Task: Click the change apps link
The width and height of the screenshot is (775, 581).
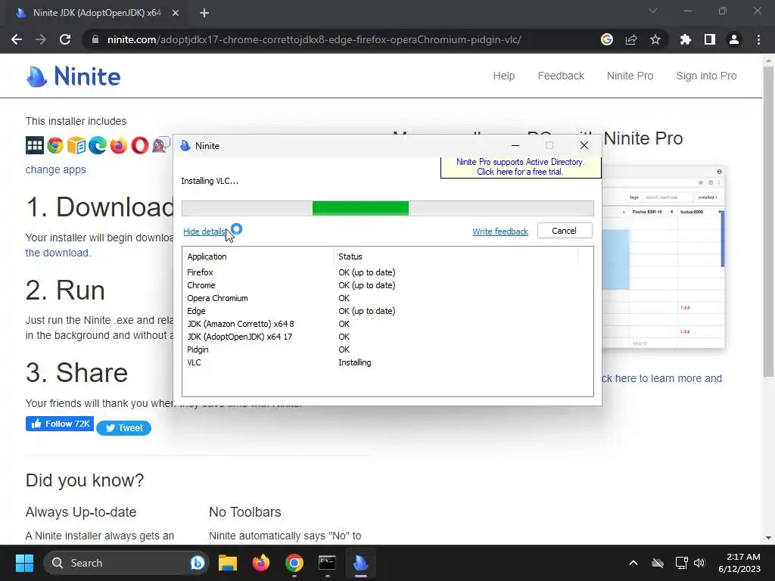Action: 55,169
